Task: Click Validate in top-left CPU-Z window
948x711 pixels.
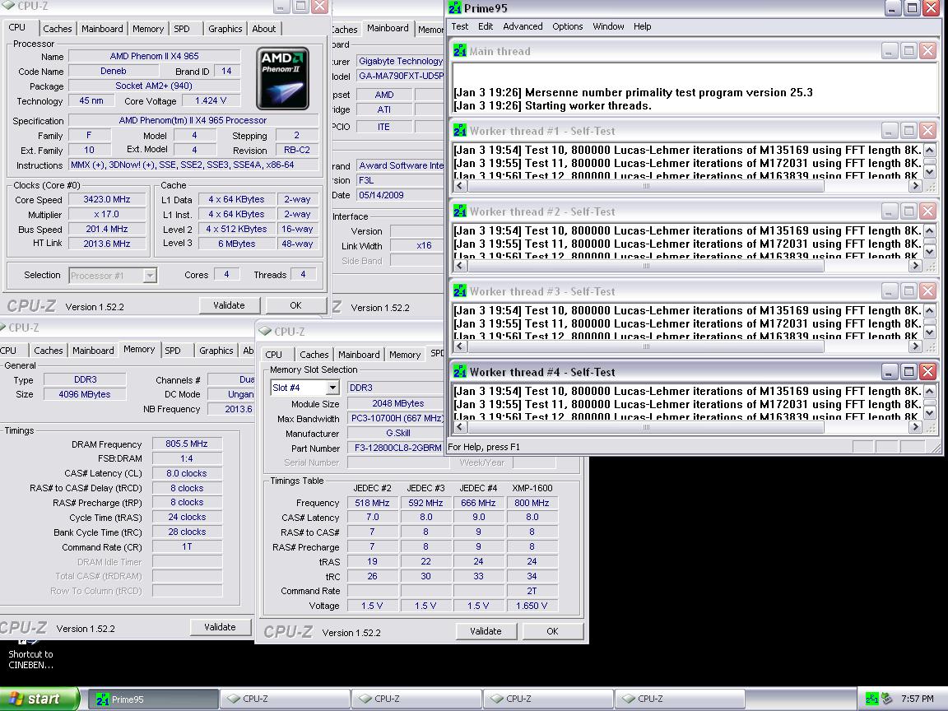Action: (229, 305)
